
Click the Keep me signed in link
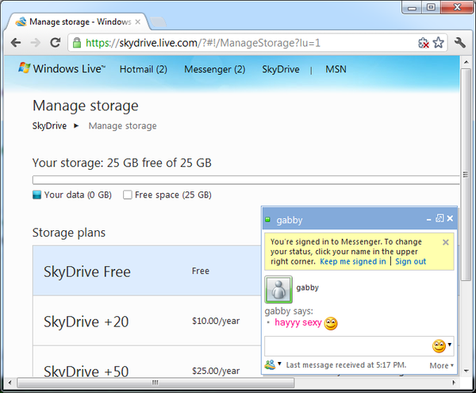click(352, 261)
